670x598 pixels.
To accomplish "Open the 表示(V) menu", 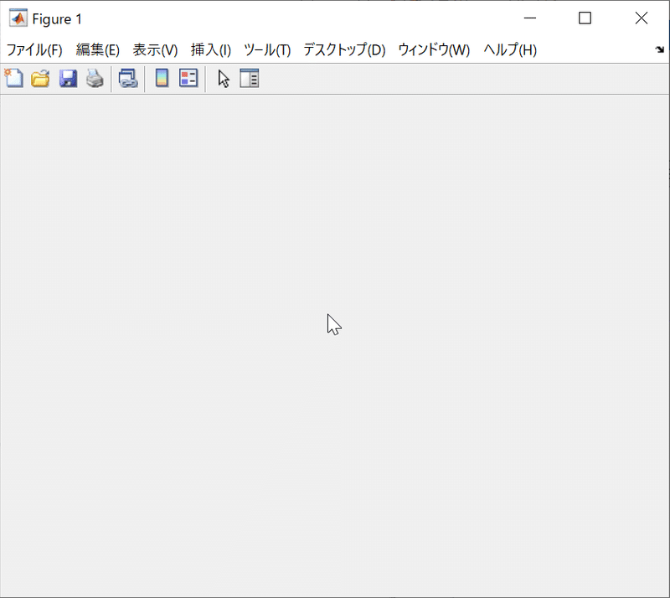I will coord(155,50).
